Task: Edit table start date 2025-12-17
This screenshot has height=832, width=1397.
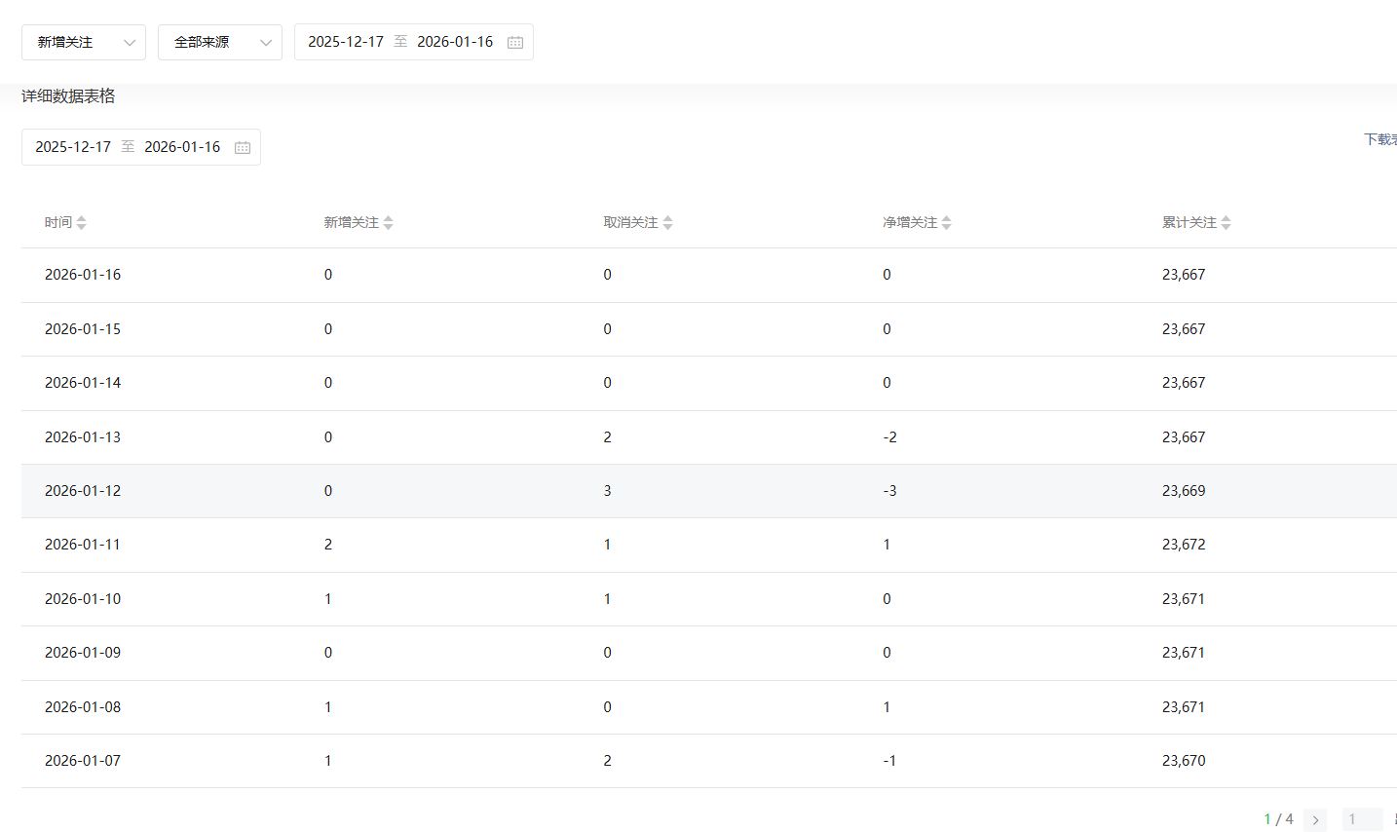Action: [x=73, y=147]
